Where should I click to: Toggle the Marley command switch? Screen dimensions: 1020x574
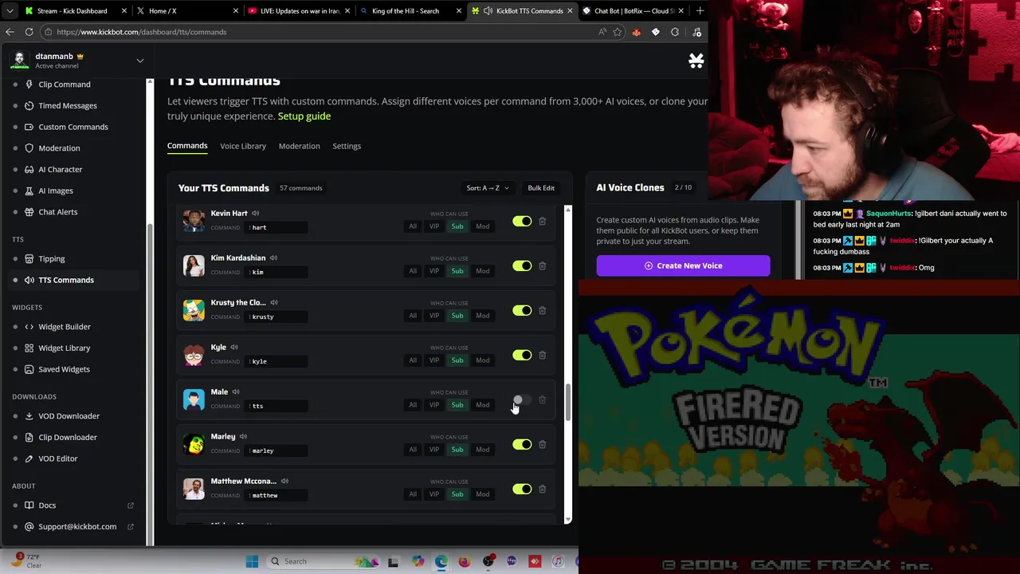tap(522, 444)
